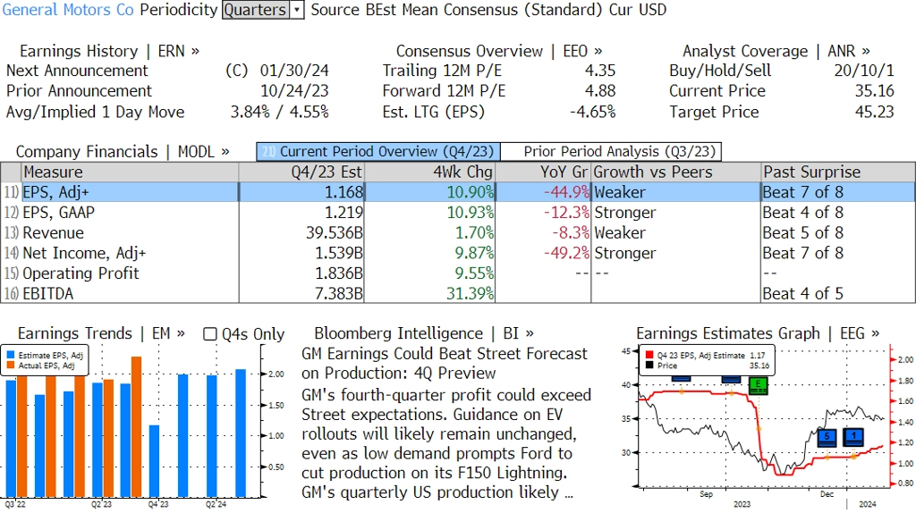This screenshot has height=513, width=916.
Task: Open Analyst Coverage ANR link
Action: (776, 51)
